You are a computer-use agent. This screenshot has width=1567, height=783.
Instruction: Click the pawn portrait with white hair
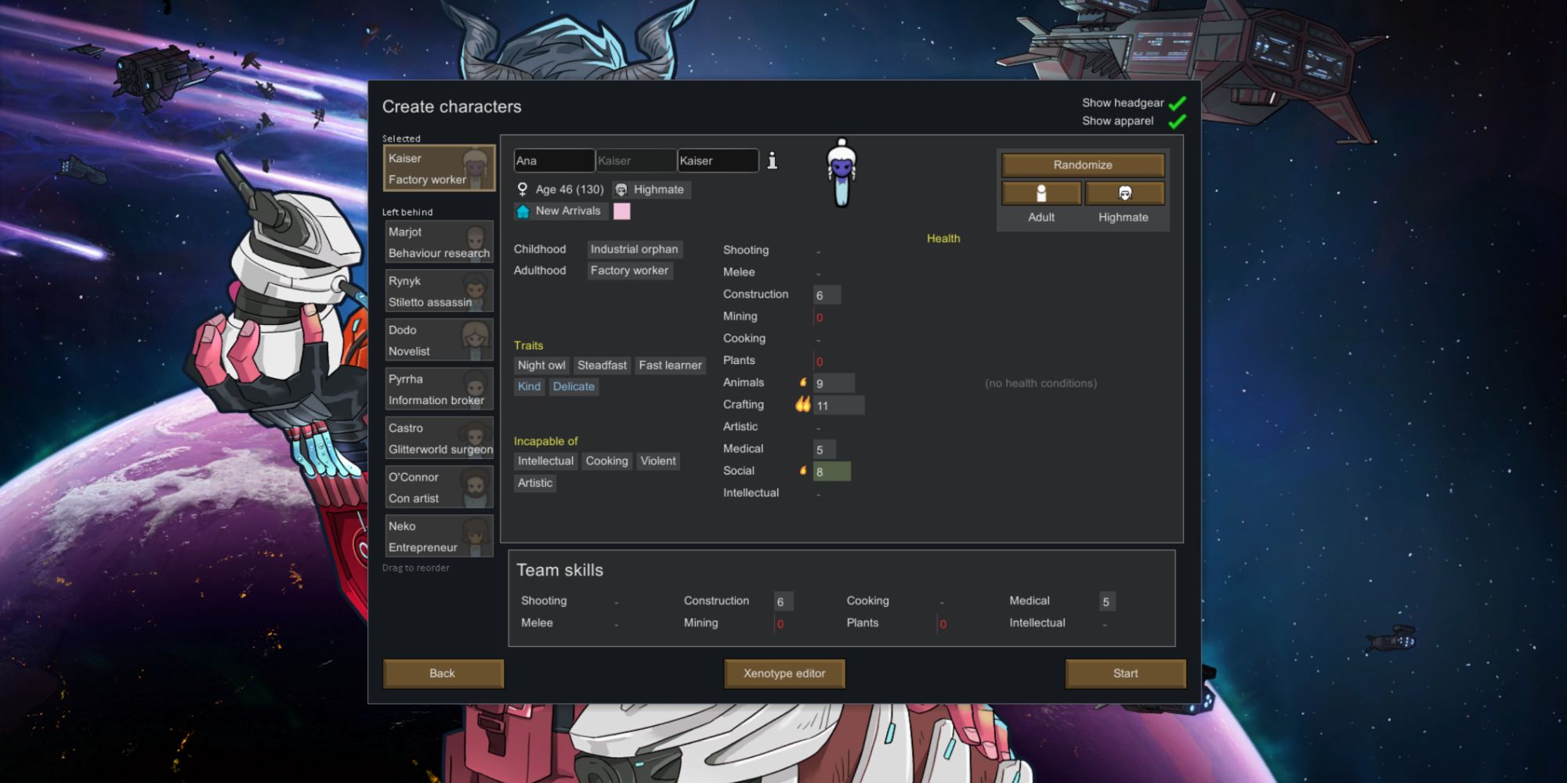click(x=841, y=172)
